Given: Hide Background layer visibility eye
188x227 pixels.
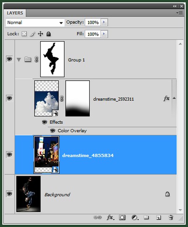Looking at the screenshot, I should pyautogui.click(x=9, y=194).
